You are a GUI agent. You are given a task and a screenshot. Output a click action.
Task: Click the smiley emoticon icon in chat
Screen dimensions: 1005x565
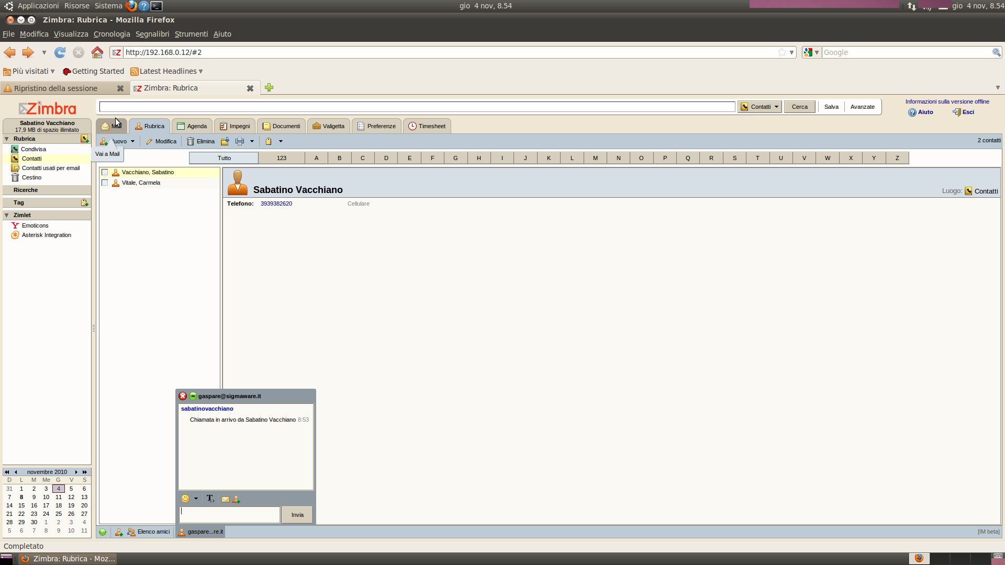coord(185,499)
